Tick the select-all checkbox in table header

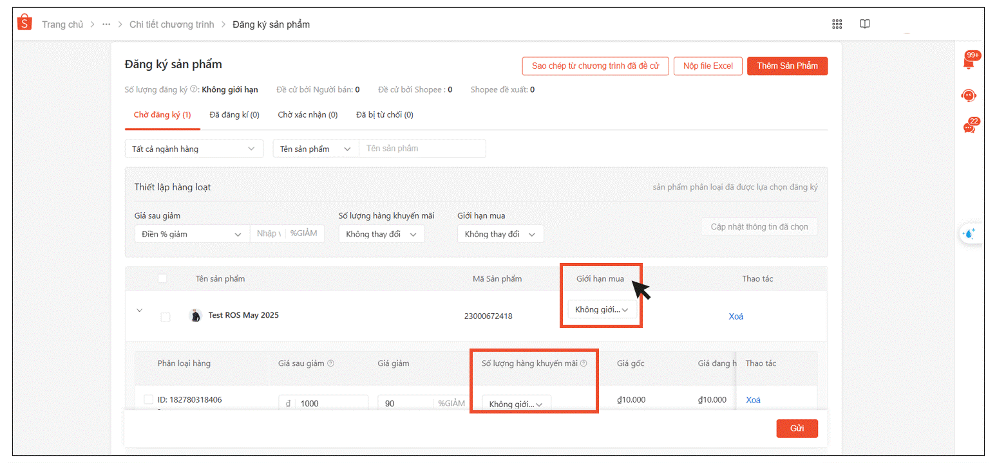click(x=162, y=278)
